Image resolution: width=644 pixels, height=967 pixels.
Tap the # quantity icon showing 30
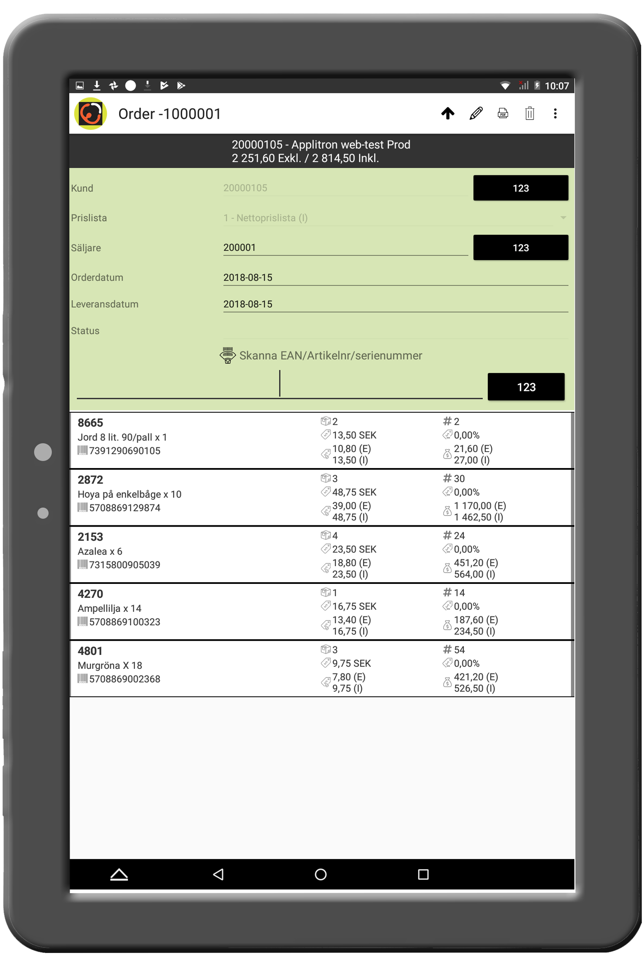(x=447, y=478)
